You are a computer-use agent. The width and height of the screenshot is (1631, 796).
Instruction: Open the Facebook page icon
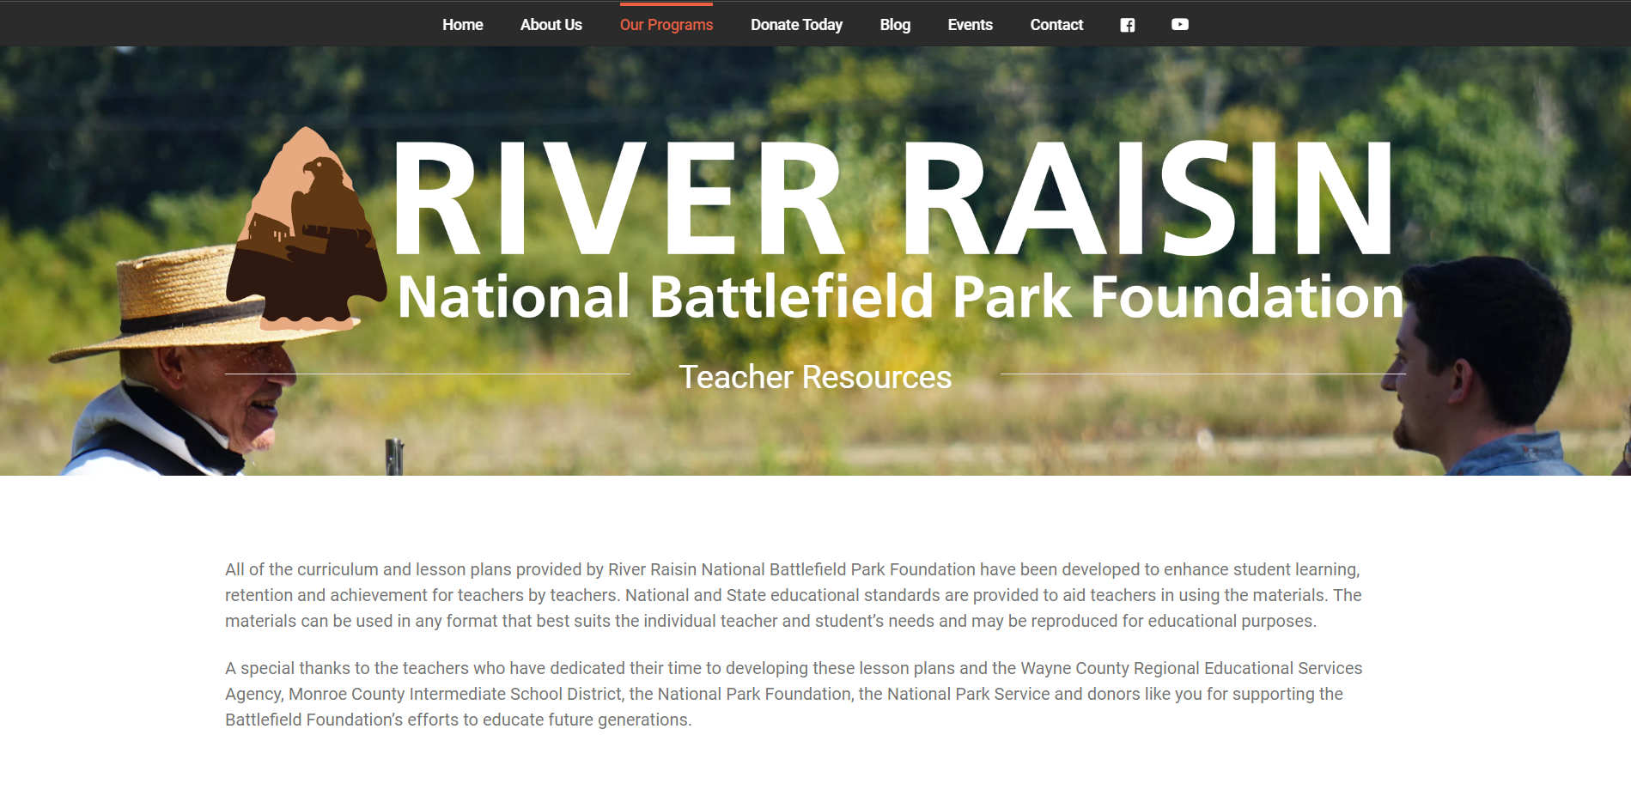[1127, 25]
